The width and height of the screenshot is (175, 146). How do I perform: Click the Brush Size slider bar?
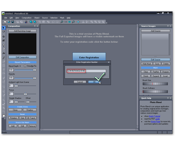[x=155, y=84]
